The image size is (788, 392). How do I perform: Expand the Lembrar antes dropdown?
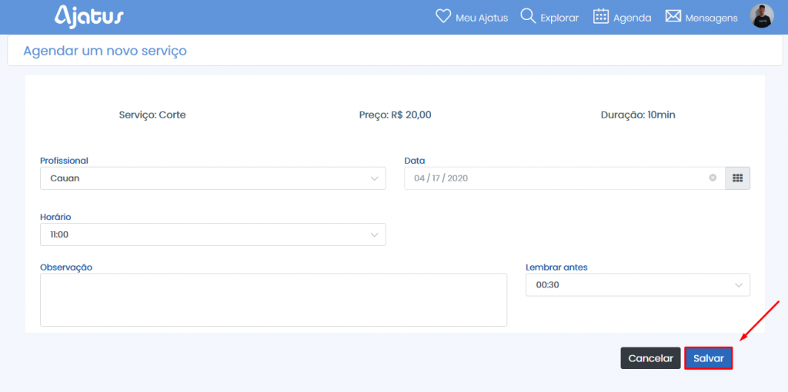(638, 284)
